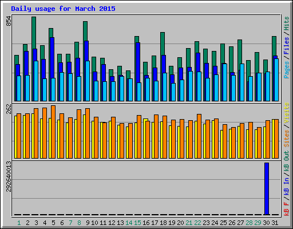Click the green day 29 axis label
The image size is (293, 229).
tap(258, 223)
